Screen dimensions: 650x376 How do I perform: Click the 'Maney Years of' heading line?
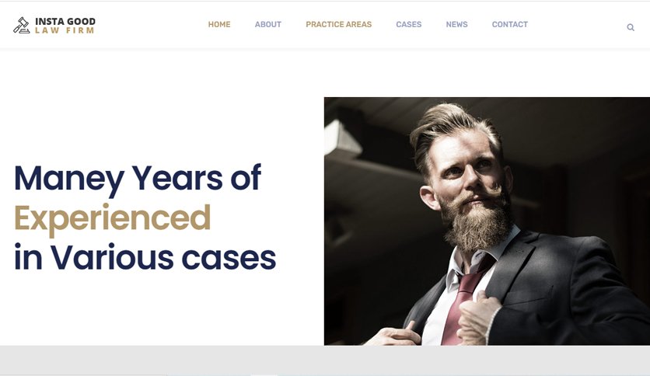click(138, 178)
